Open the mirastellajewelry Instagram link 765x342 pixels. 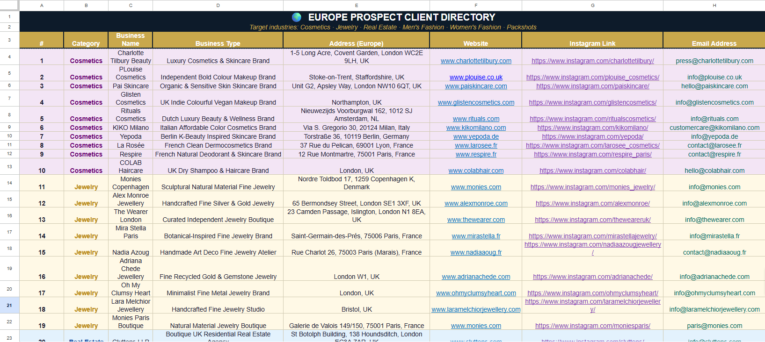coord(592,236)
